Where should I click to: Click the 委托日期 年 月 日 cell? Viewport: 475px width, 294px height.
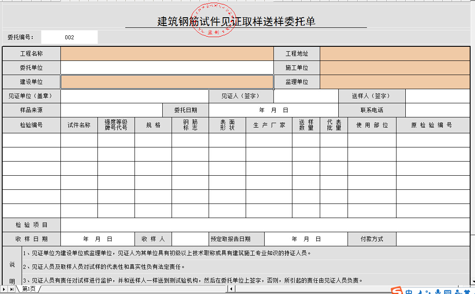[x=273, y=110]
